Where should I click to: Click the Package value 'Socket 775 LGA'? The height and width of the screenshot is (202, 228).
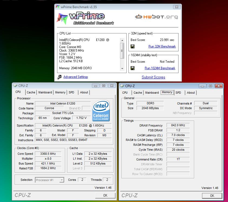[63, 113]
